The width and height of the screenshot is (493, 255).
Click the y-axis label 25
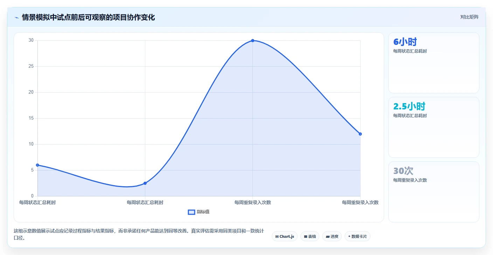point(31,66)
